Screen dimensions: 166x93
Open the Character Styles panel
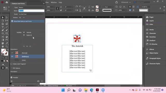click(x=153, y=64)
